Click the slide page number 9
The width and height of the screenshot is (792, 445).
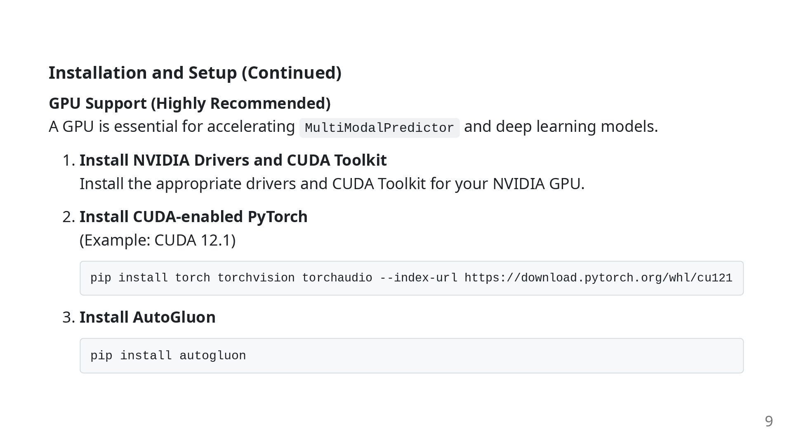(769, 421)
